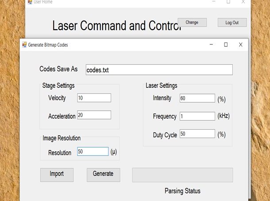Viewport: 270px width, 201px height.
Task: Focus the Resolution input field
Action: 93,152
